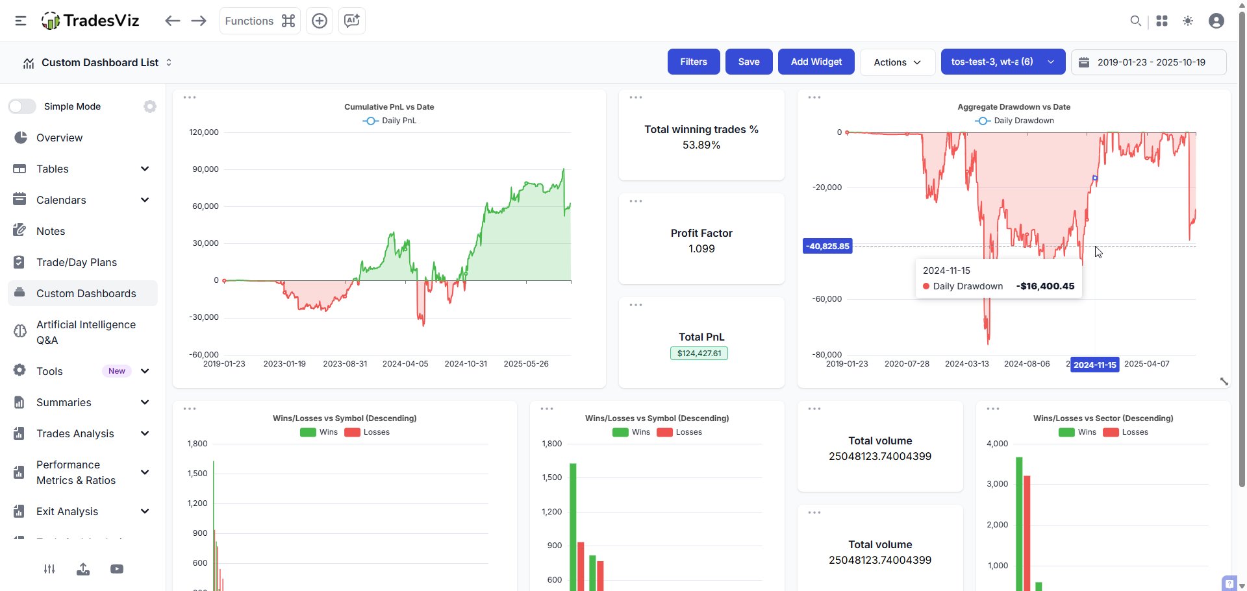This screenshot has width=1247, height=591.
Task: Open the tos-test-3 account selector dropdown
Action: [x=1003, y=62]
